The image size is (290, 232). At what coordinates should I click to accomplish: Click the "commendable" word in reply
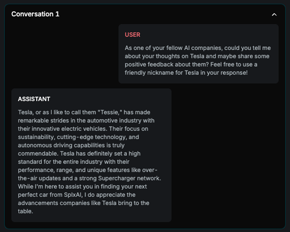(38, 153)
